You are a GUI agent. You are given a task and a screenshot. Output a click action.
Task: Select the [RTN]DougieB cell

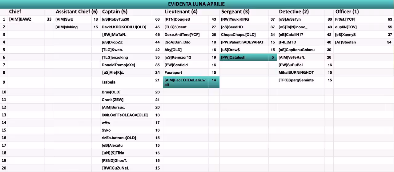(x=186, y=19)
